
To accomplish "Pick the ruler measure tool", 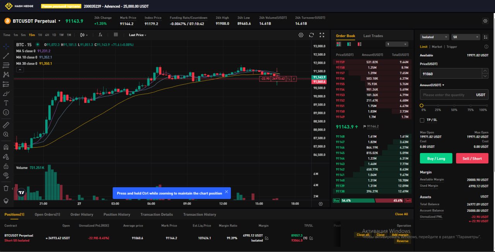I will 6,125.
